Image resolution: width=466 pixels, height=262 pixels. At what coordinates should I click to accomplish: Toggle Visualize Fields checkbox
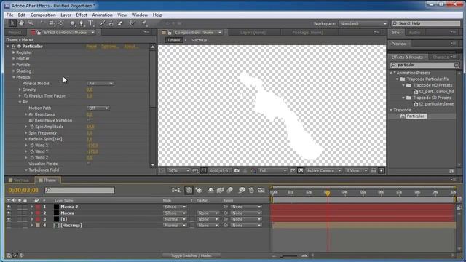(89, 164)
